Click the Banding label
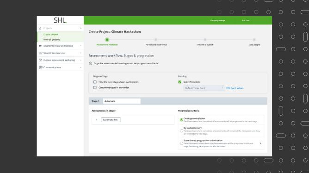This screenshot has width=309, height=173. tap(182, 76)
